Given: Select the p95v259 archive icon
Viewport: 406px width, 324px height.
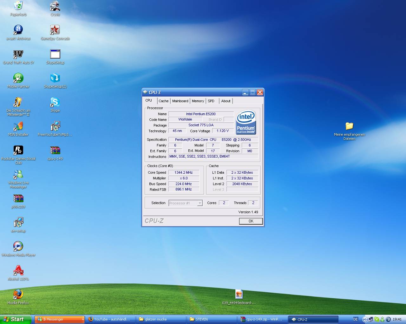Looking at the screenshot, I should [x=18, y=198].
